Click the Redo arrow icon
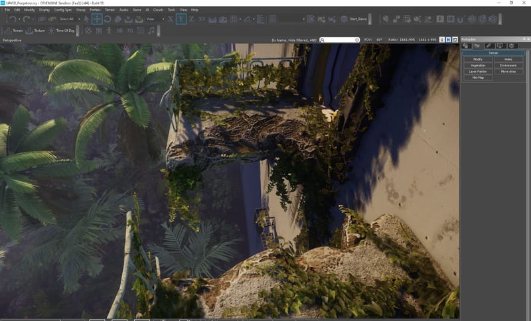 (x=27, y=19)
